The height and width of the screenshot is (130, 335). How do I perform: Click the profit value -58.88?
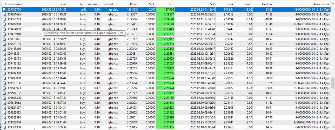tap(268, 78)
